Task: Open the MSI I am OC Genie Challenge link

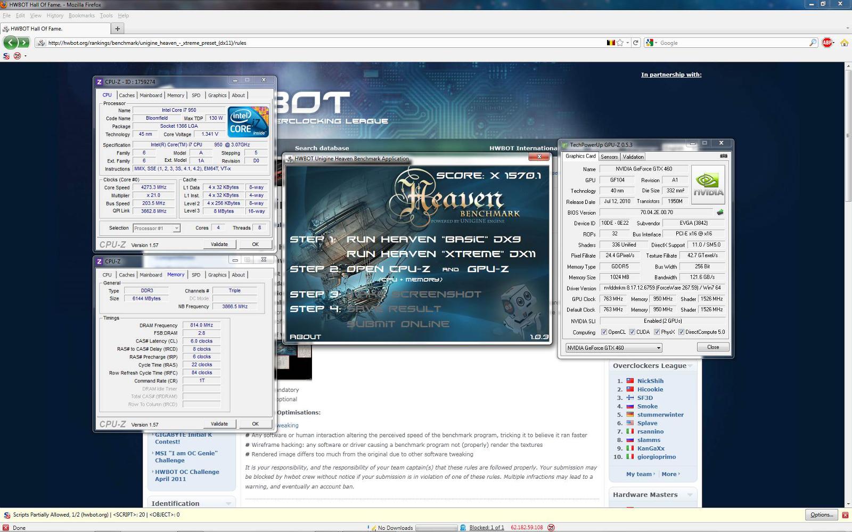Action: (186, 457)
